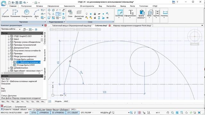Click the Pan hand icon in status bar

168,112
